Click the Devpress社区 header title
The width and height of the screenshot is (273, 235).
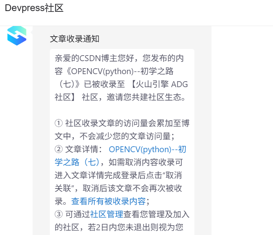click(34, 8)
